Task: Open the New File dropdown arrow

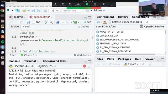Action: [x=12, y=10]
